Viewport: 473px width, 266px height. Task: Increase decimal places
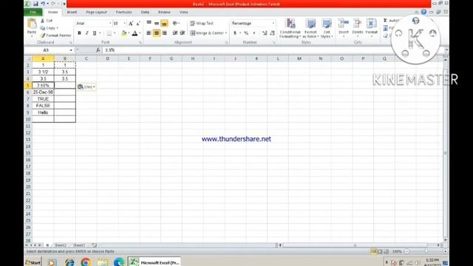coord(265,33)
